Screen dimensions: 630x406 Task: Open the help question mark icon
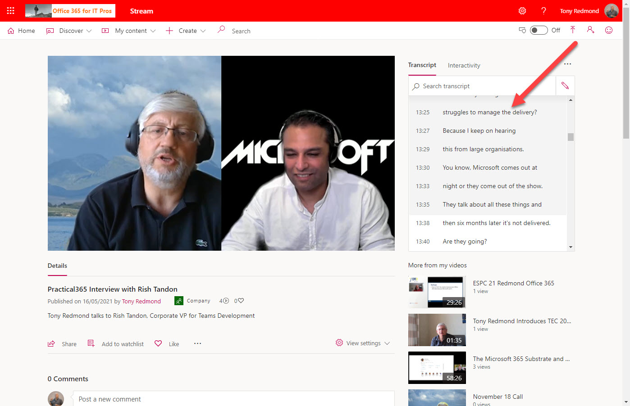543,11
